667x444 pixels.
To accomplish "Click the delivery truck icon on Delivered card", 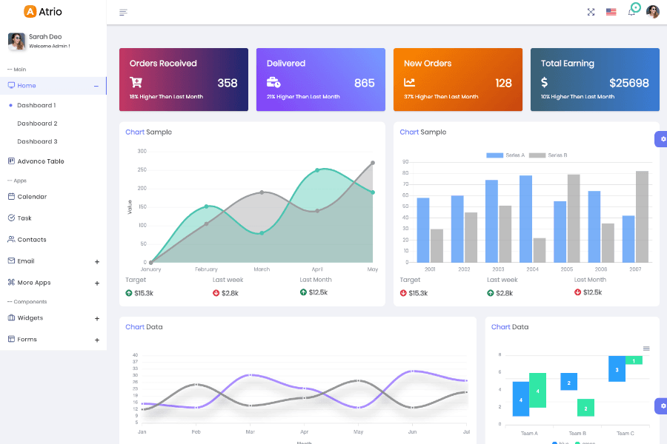I will coord(273,82).
